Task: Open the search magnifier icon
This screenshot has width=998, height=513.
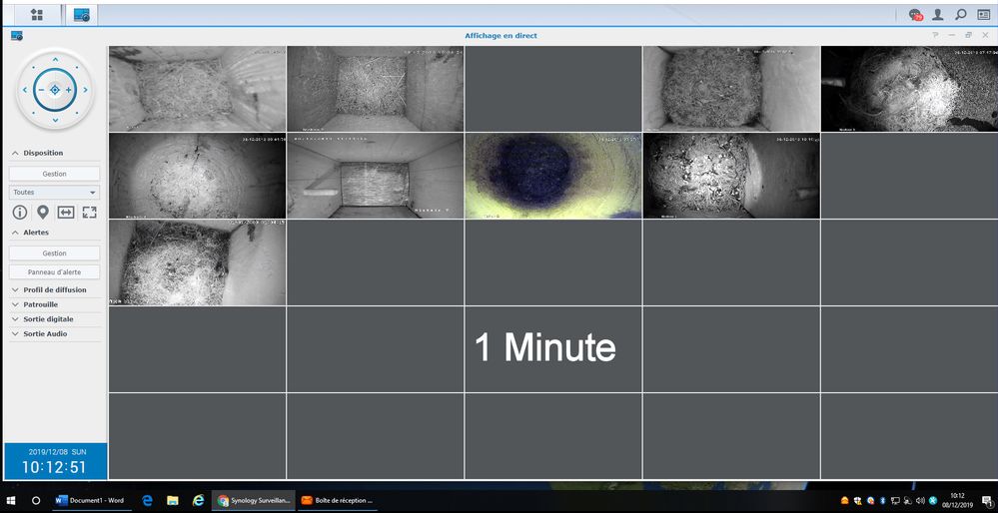Action: point(961,15)
